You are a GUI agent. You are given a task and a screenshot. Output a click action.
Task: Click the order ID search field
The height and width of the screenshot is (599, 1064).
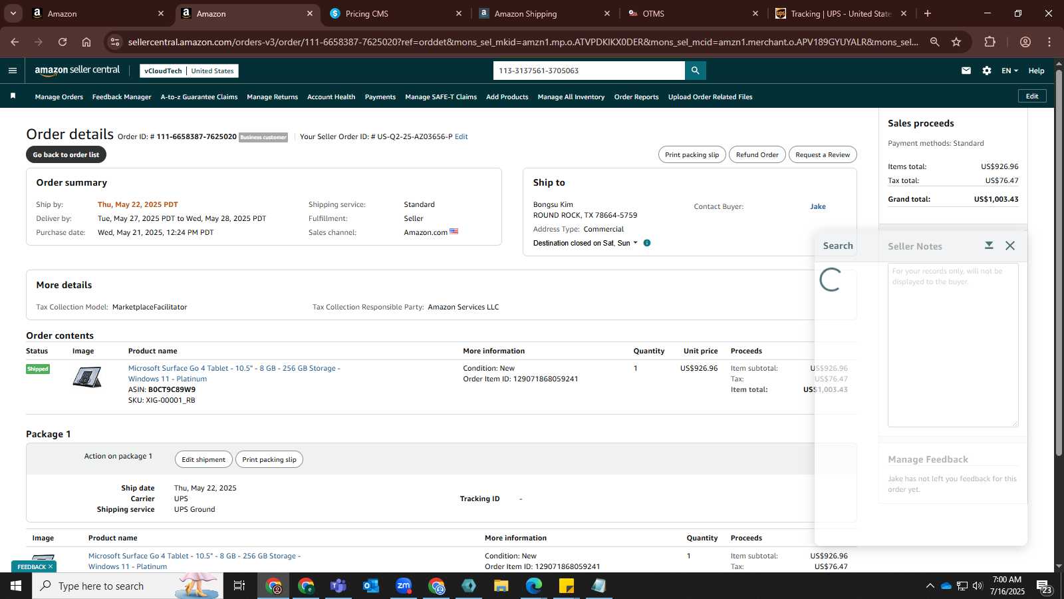pos(589,71)
